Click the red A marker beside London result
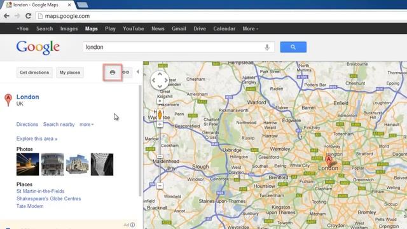Screen dimensions: 407x229 coord(8,100)
